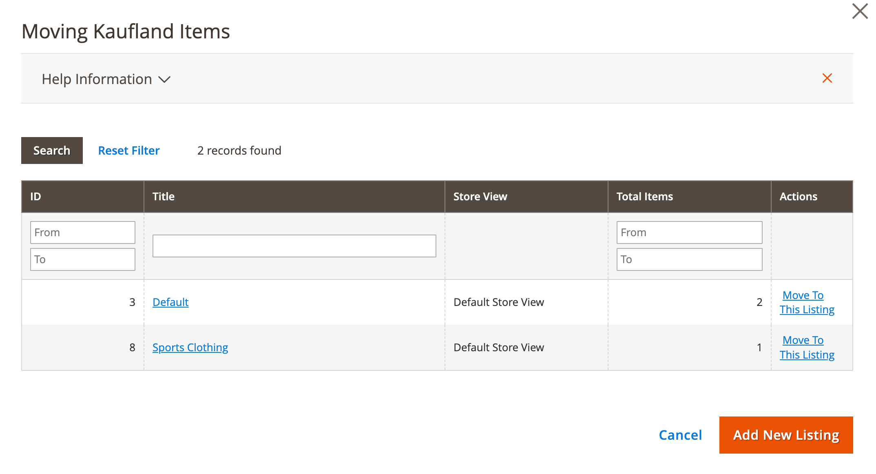The height and width of the screenshot is (474, 876).
Task: Expand the Help Information section
Action: point(106,79)
